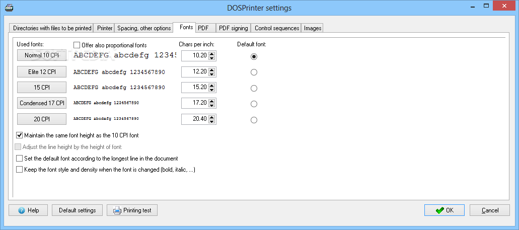
Task: Open the Images tab
Action: click(x=313, y=28)
